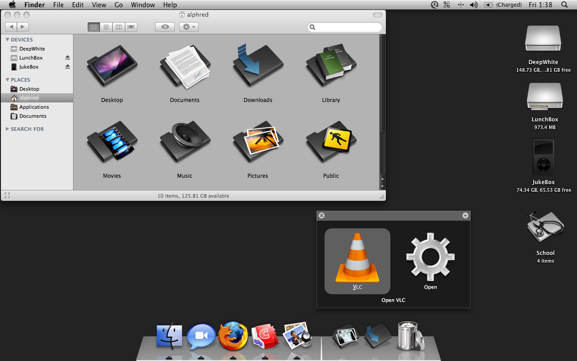
Task: Eject the LunchBox volume in sidebar
Action: [x=68, y=58]
